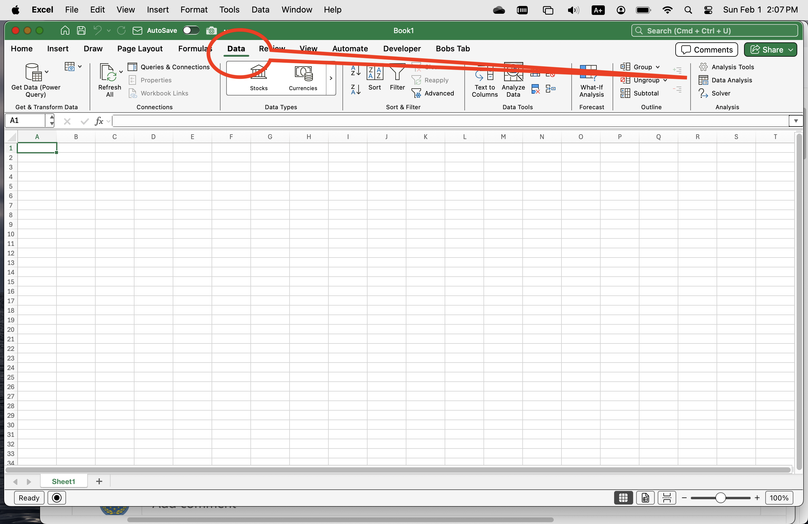Click the 100% zoom level button
Screen dimensions: 808x524
coord(779,498)
